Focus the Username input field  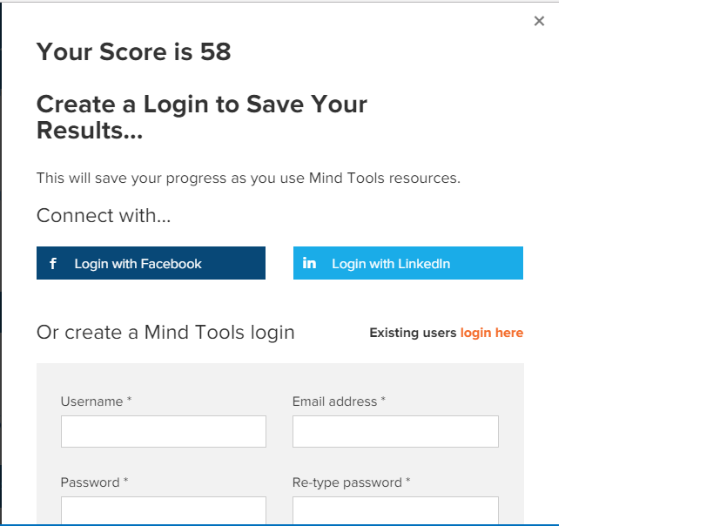164,431
